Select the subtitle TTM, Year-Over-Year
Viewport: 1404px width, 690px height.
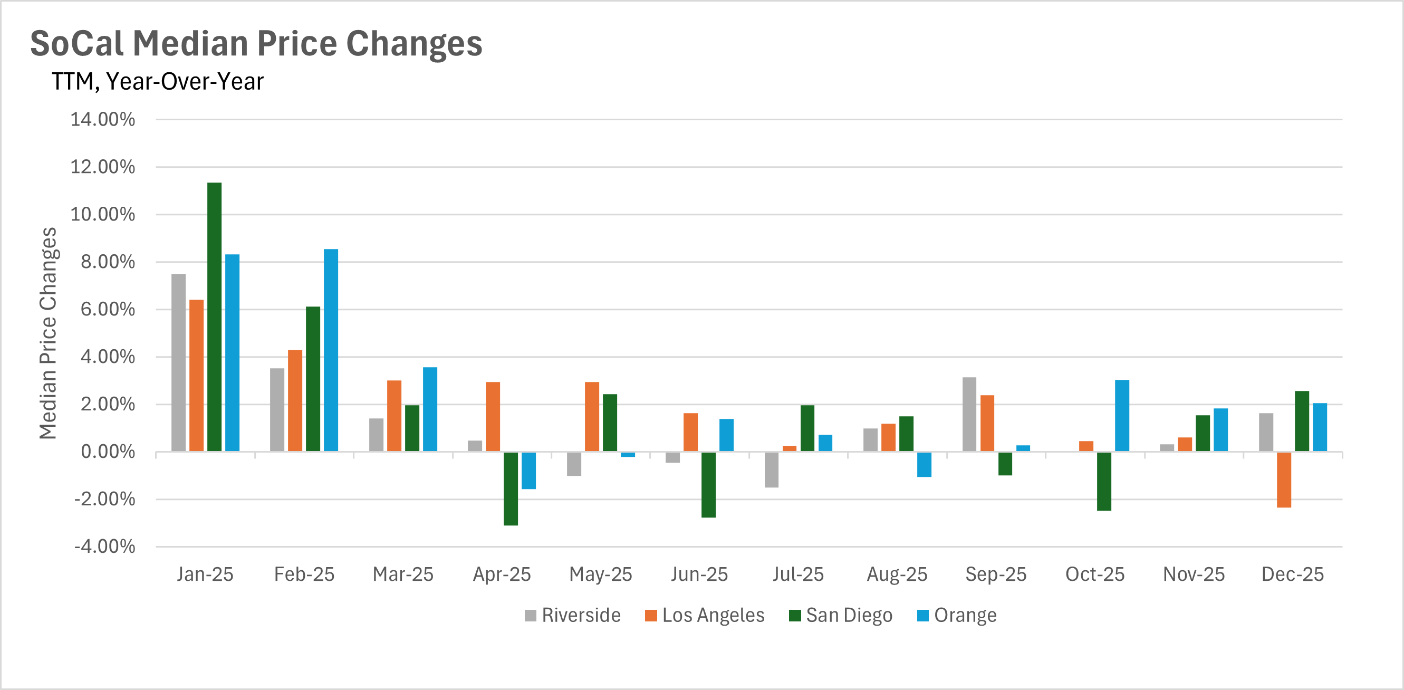pyautogui.click(x=158, y=82)
